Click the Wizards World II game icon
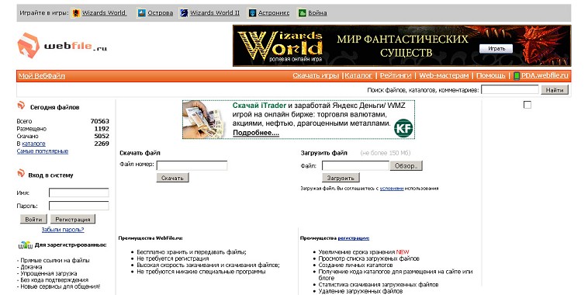This screenshot has width=588, height=295. (184, 13)
